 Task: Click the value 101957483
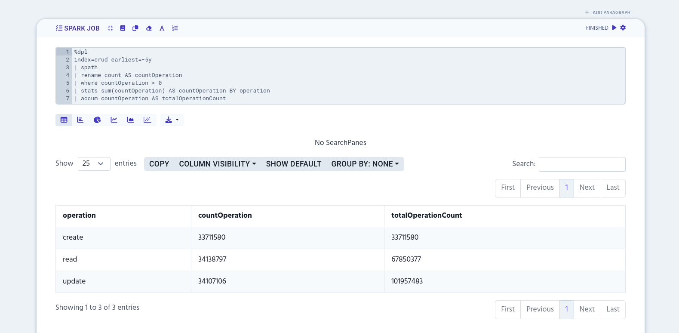505,281
